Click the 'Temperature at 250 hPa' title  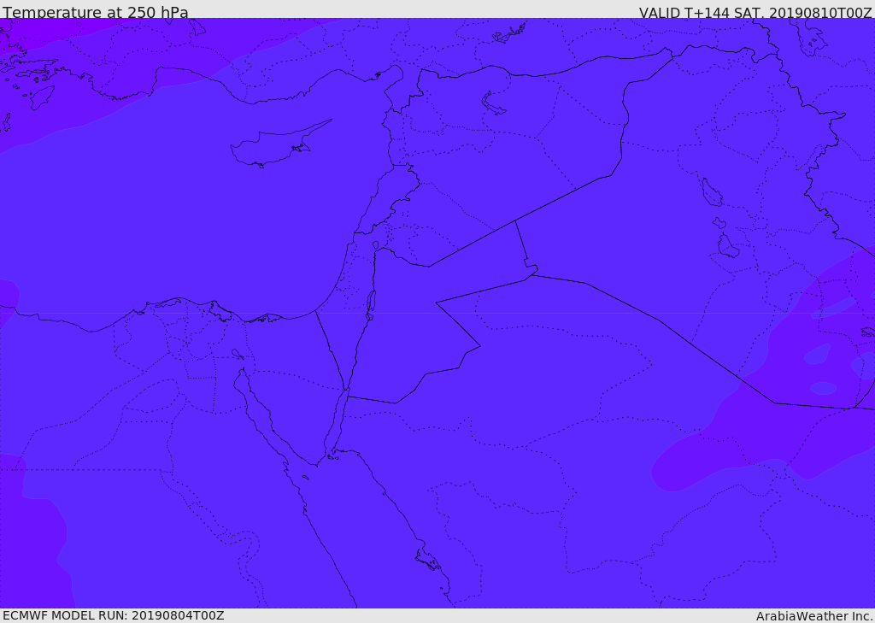96,12
